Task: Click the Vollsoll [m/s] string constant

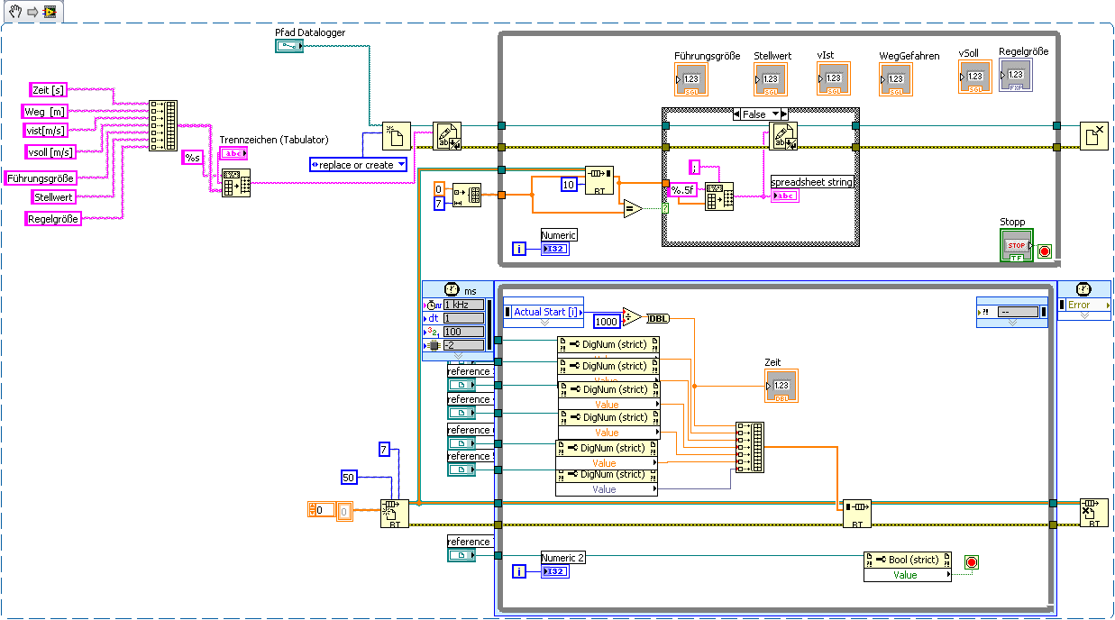Action: [50, 151]
